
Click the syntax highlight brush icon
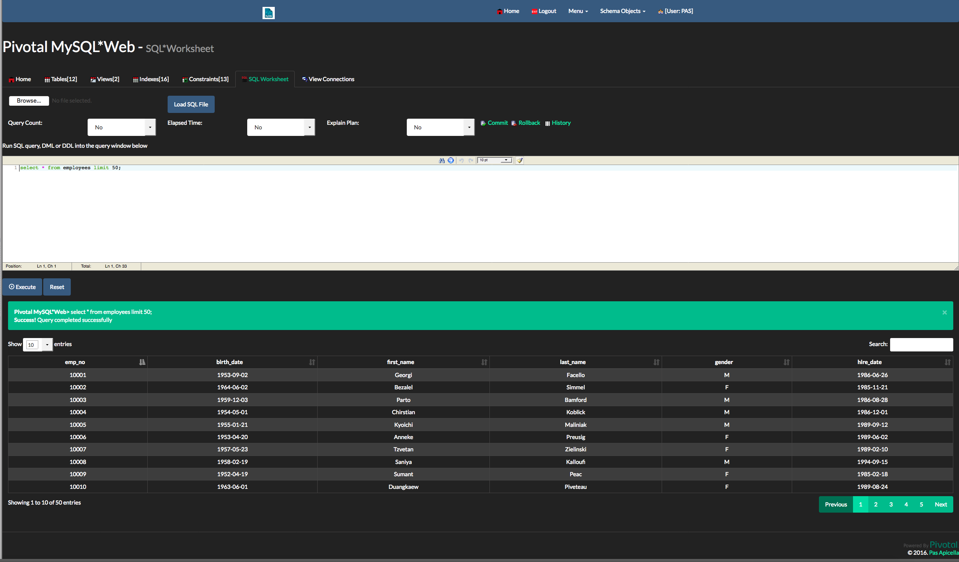click(520, 160)
